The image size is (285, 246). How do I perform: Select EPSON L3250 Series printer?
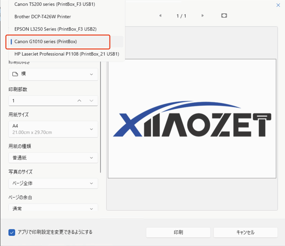click(55, 29)
